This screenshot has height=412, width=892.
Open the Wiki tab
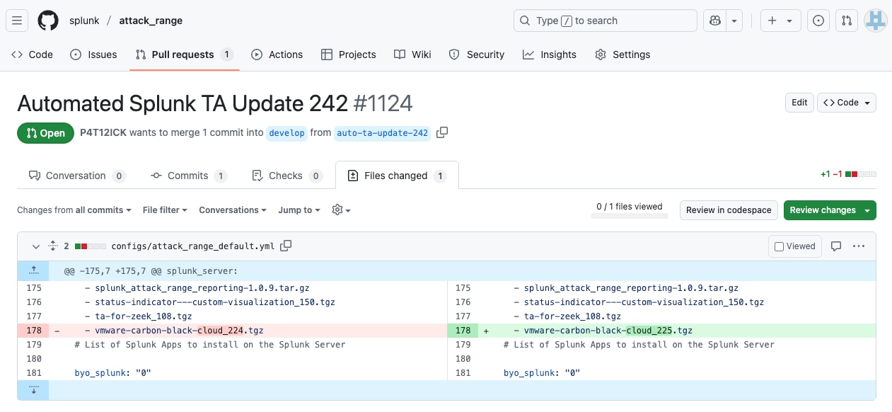point(412,55)
